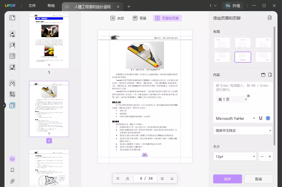Click the UPDF logo
The image size is (282, 187).
pos(10,6)
